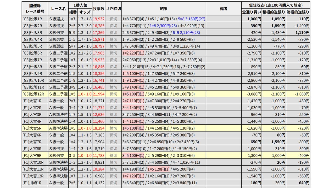The width and height of the screenshot is (335, 188).
Task: Select the [F1]大宮12R cell
Action: tap(35, 175)
